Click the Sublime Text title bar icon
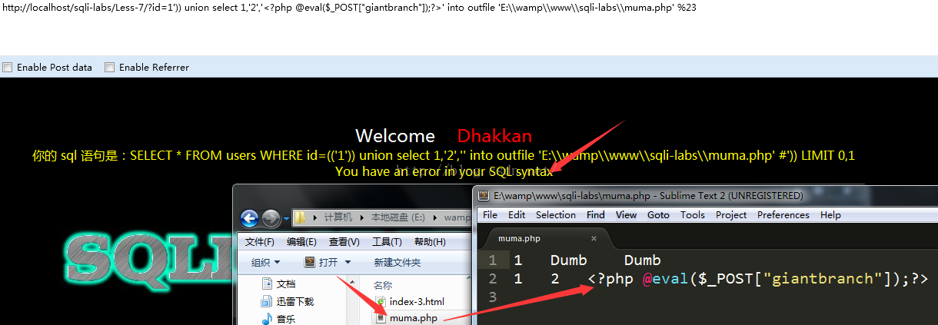 pyautogui.click(x=484, y=196)
